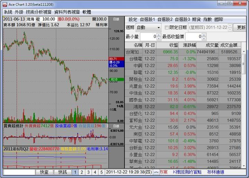The height and width of the screenshot is (178, 249).
Task: Select the 台塑化 row
Action: point(183,113)
